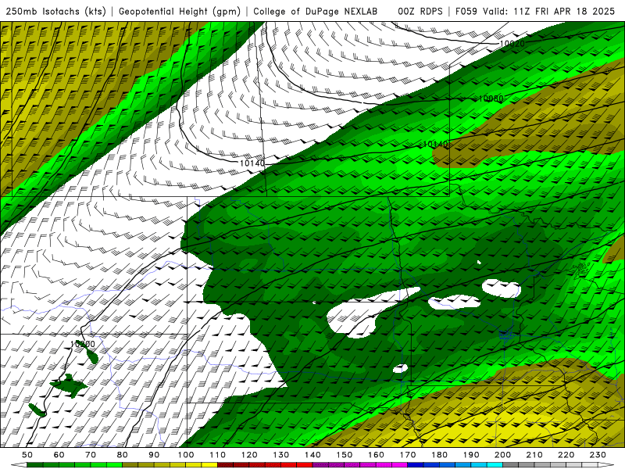Image resolution: width=625 pixels, height=469 pixels.
Task: Pick the lightest gray swatch under the 230 mark
Action: click(590, 465)
